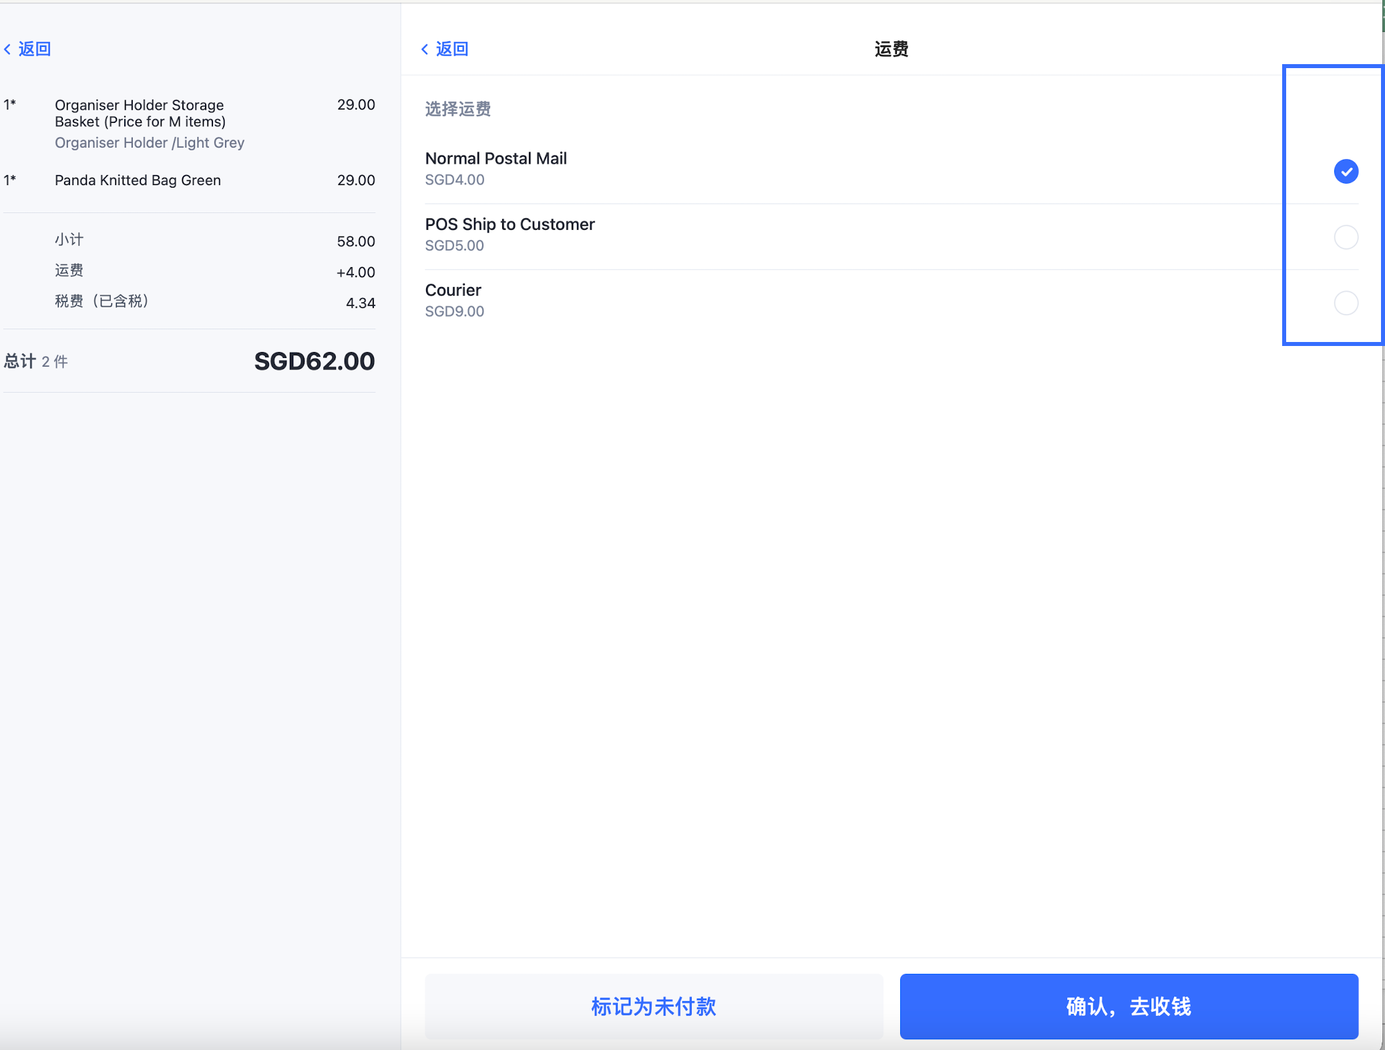Click SGD4.00 price under Normal Postal Mail
This screenshot has width=1385, height=1050.
(x=455, y=180)
